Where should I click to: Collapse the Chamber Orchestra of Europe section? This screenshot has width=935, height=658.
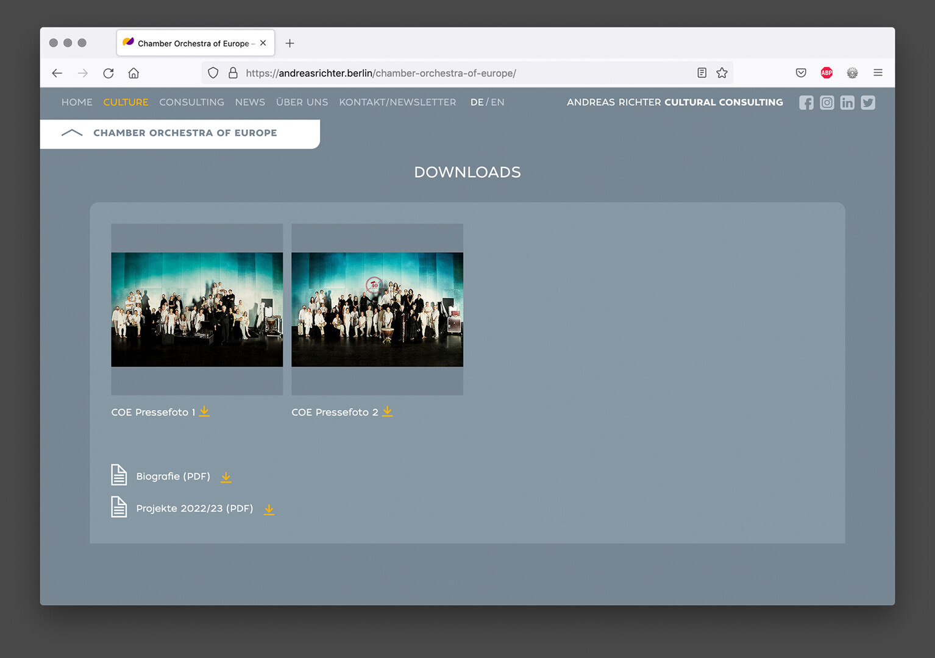click(x=72, y=133)
